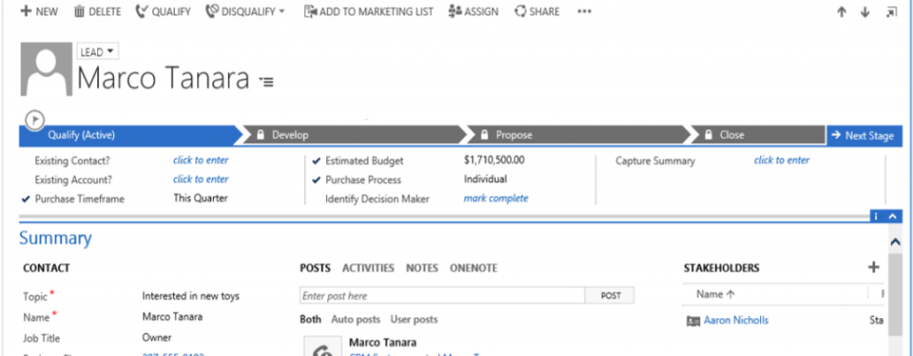Filter posts by Auto posts
This screenshot has width=913, height=356.
[x=356, y=319]
